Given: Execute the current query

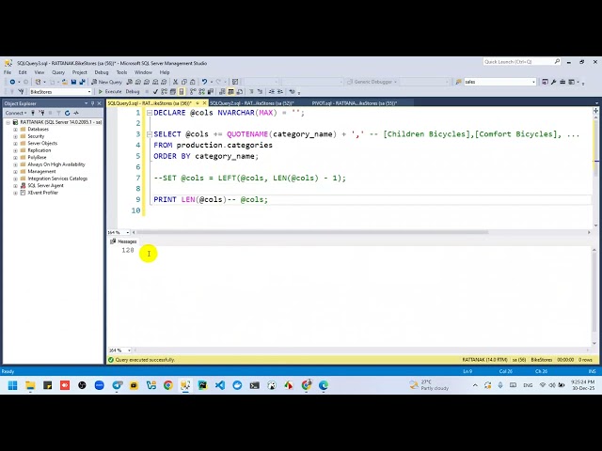Looking at the screenshot, I should [x=110, y=92].
